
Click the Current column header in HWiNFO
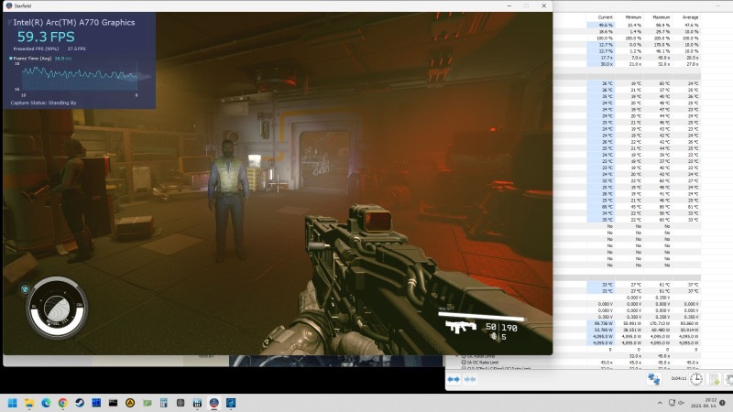click(605, 17)
